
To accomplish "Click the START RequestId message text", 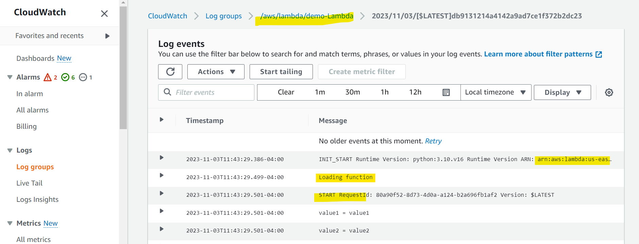I will 436,195.
